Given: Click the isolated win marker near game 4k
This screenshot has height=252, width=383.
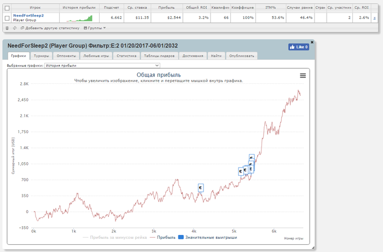Looking at the screenshot, I should coord(201,188).
